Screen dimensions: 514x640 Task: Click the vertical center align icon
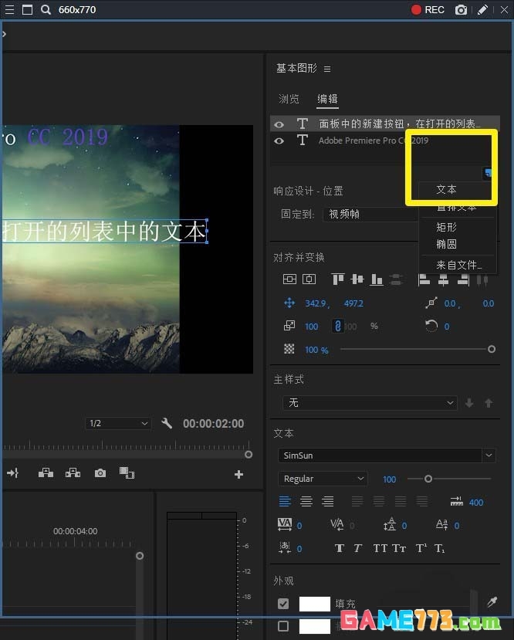click(x=289, y=279)
